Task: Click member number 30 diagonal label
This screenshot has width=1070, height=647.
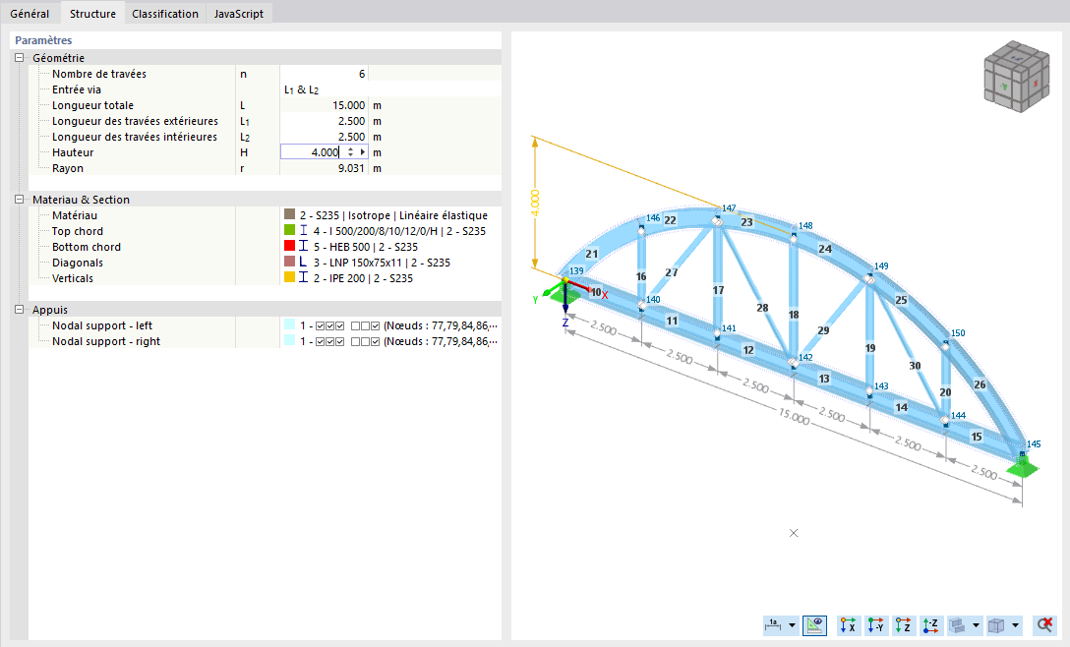Action: pyautogui.click(x=915, y=365)
